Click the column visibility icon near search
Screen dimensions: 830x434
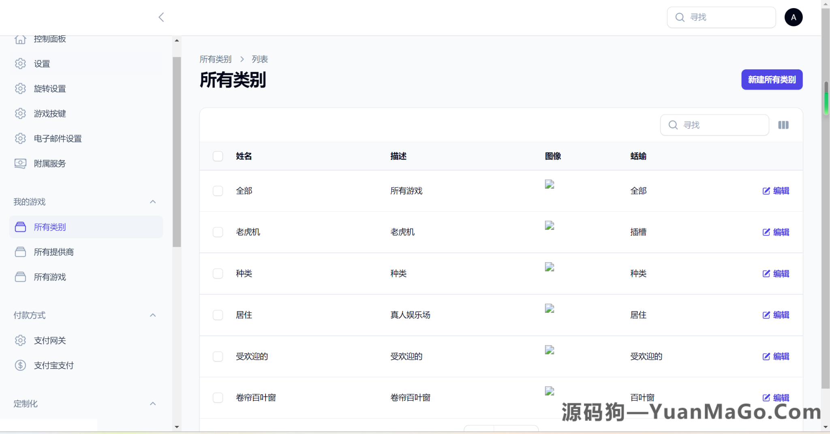coord(783,125)
